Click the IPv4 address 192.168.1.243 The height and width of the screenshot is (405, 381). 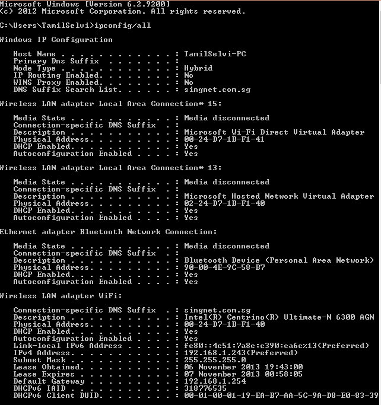coord(215,353)
